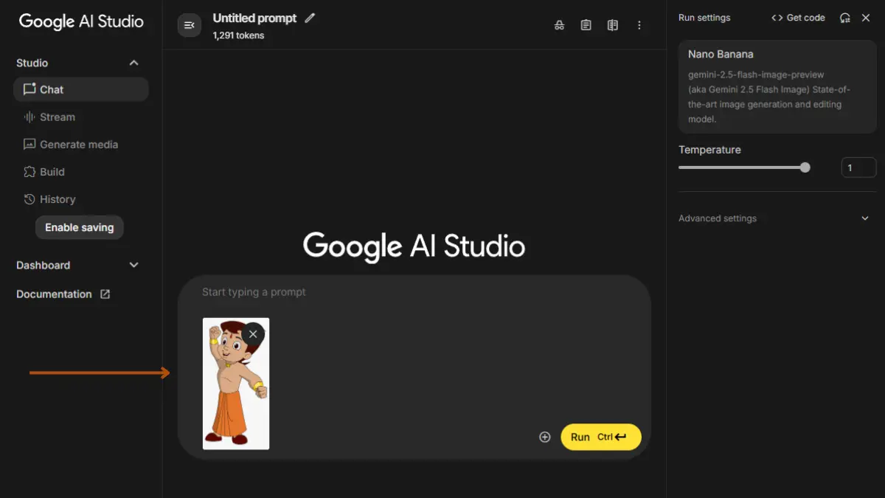Click the Get code button
This screenshot has height=498, width=885.
(x=798, y=18)
